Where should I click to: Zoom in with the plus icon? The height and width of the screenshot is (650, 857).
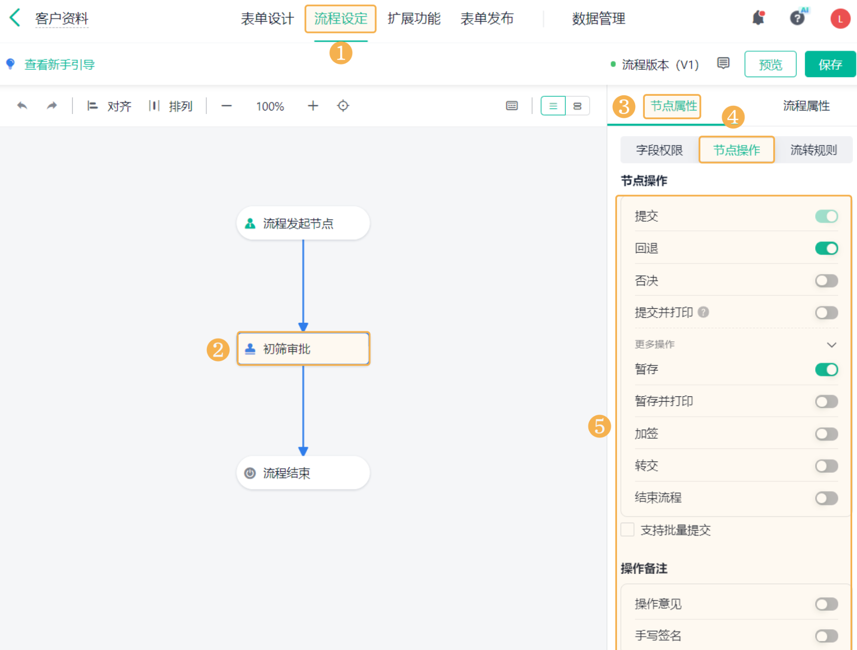pyautogui.click(x=313, y=105)
